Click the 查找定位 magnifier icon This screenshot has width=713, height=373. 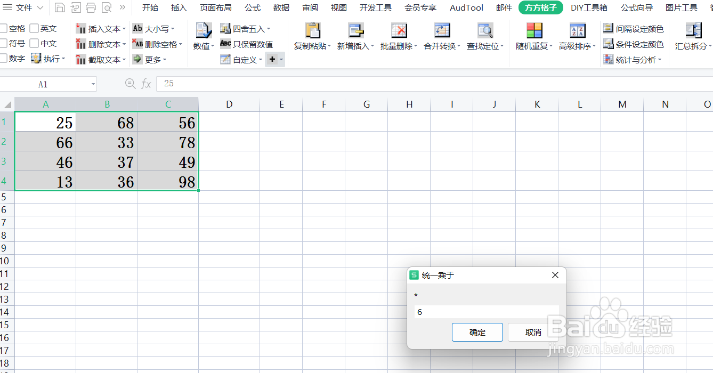485,30
